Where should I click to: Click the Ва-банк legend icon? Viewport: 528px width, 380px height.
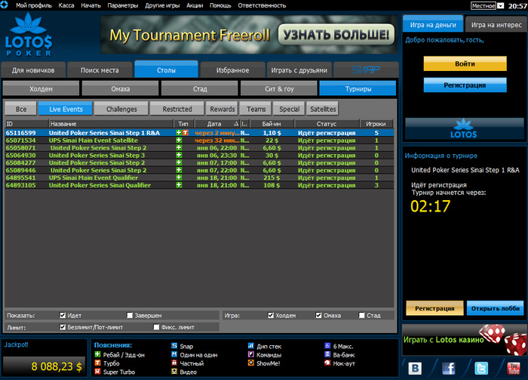point(327,354)
